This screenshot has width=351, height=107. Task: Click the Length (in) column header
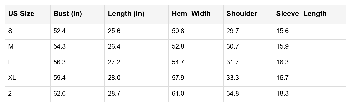click(x=126, y=14)
